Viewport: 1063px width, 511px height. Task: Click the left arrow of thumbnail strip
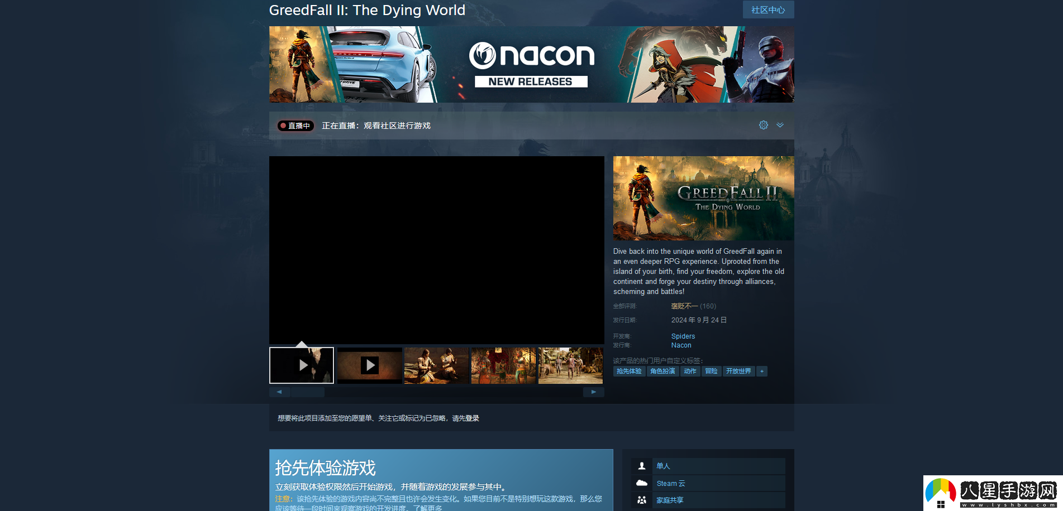pos(279,392)
